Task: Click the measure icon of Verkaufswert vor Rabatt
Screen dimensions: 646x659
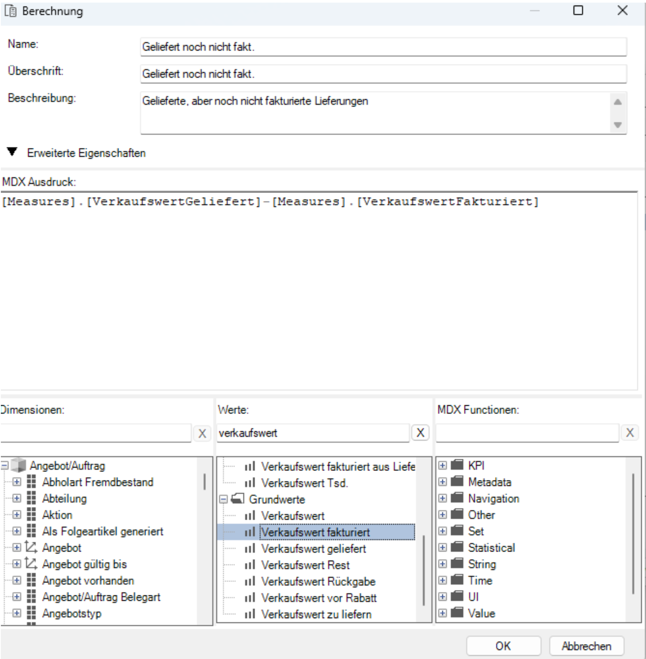Action: [x=249, y=598]
